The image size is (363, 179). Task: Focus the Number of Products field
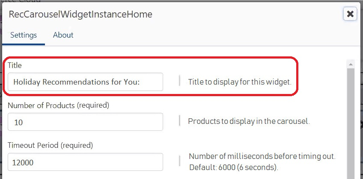(85, 122)
